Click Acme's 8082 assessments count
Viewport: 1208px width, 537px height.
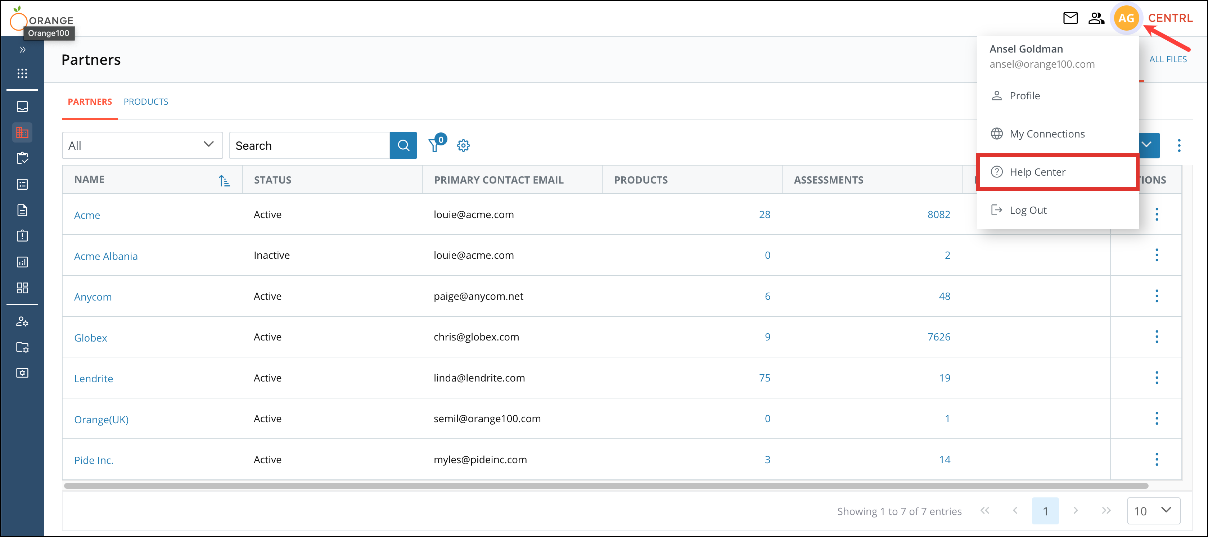point(938,214)
